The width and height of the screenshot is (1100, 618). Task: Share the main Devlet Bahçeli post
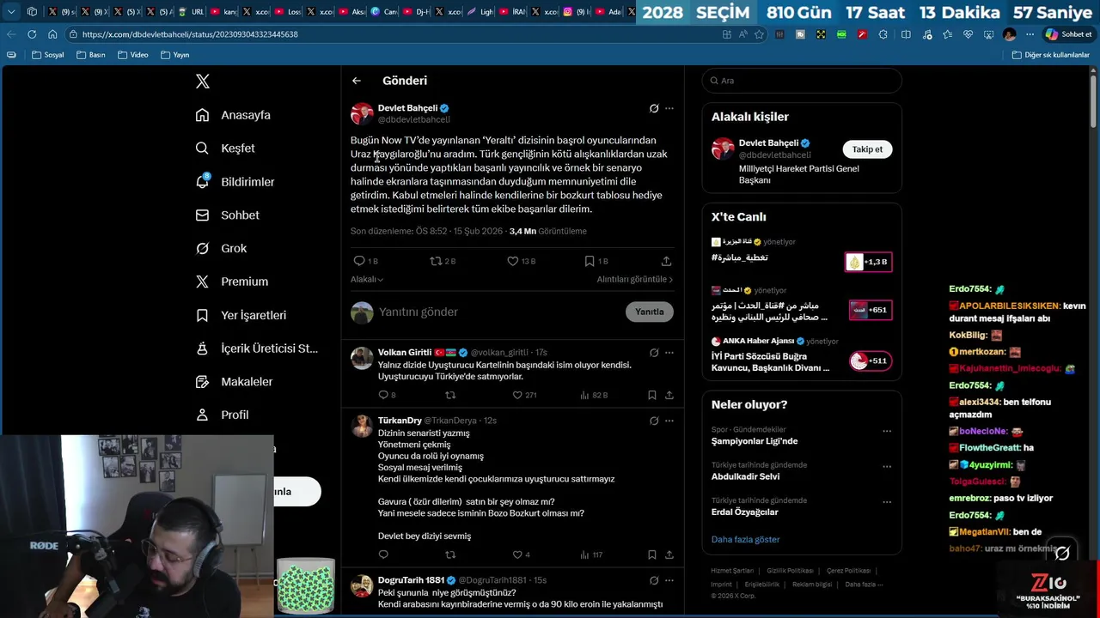click(x=666, y=261)
